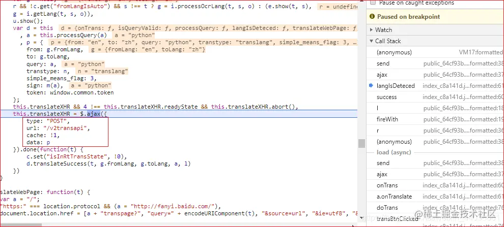Click the sign: m(a) code line
This screenshot has height=227, width=504.
click(x=45, y=86)
